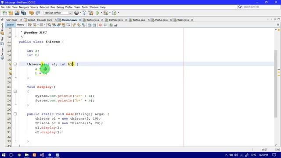Select the History view button
Viewport: 281px width, 158px height.
coord(21,25)
